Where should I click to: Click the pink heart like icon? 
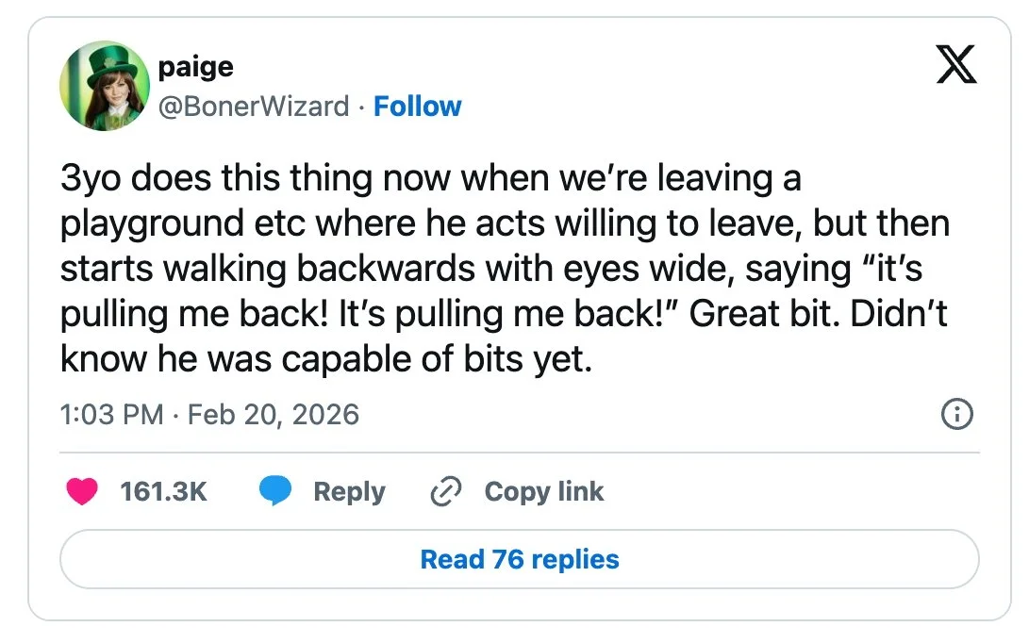click(x=82, y=491)
